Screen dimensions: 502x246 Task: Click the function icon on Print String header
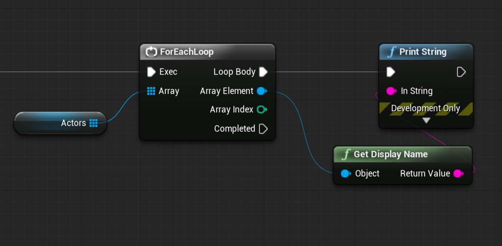coord(392,52)
